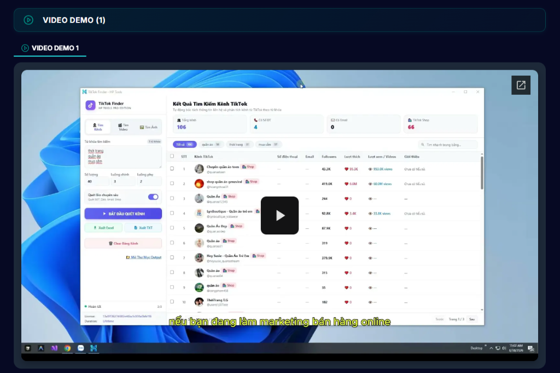The width and height of the screenshot is (560, 373).
Task: Click the HP Tools icon in video taskbar
Action: click(x=94, y=348)
